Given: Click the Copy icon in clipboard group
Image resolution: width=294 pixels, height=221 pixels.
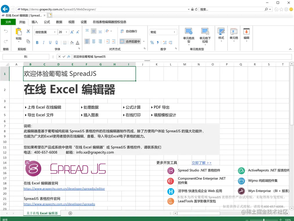Looking at the screenshot, I should (28, 41).
